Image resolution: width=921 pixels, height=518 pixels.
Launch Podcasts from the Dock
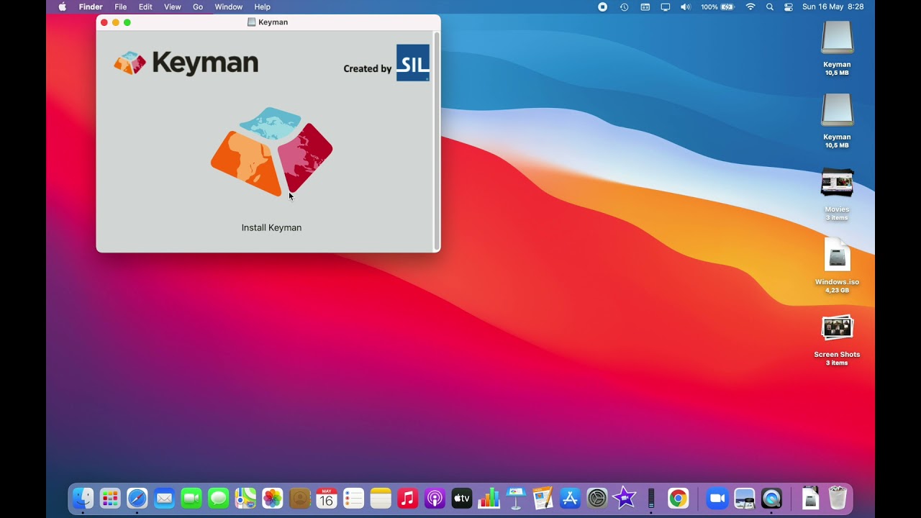435,498
